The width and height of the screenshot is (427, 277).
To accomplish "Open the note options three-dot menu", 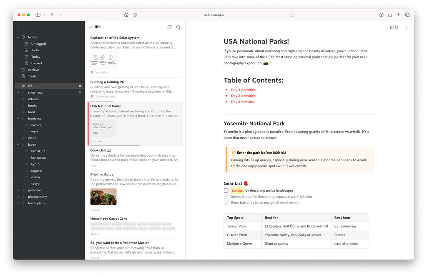I will [407, 27].
